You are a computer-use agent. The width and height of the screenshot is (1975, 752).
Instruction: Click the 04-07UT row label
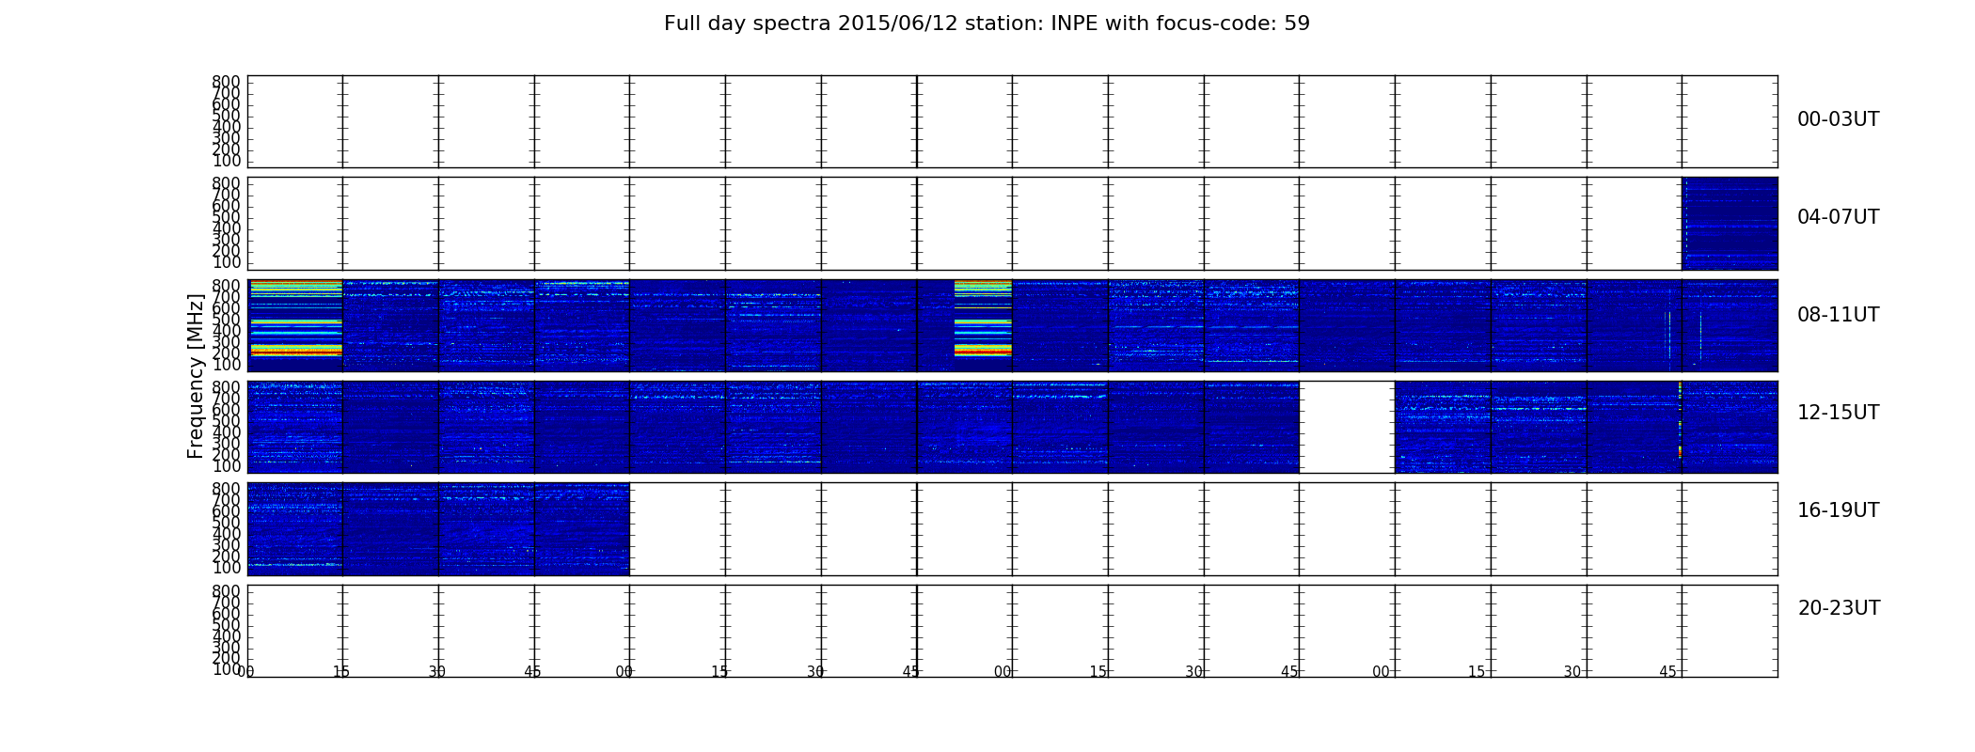[1838, 217]
